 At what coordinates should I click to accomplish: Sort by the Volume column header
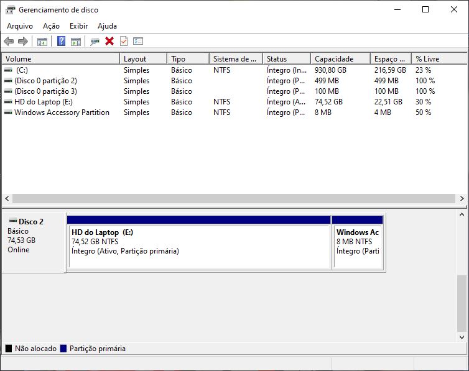coord(61,58)
